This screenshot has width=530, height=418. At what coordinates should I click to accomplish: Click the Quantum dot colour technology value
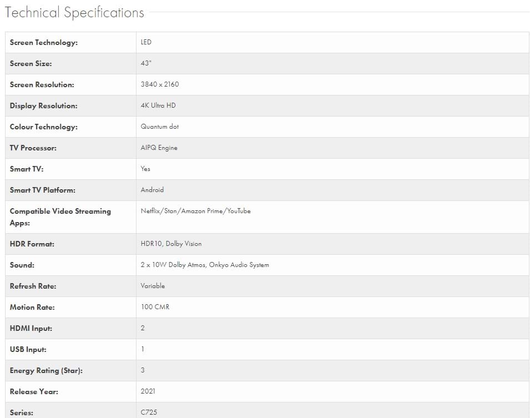(x=160, y=127)
